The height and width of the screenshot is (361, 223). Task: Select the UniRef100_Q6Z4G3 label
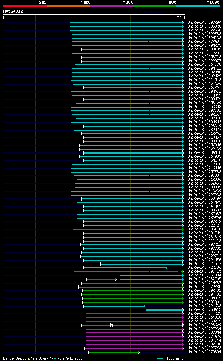point(204,183)
